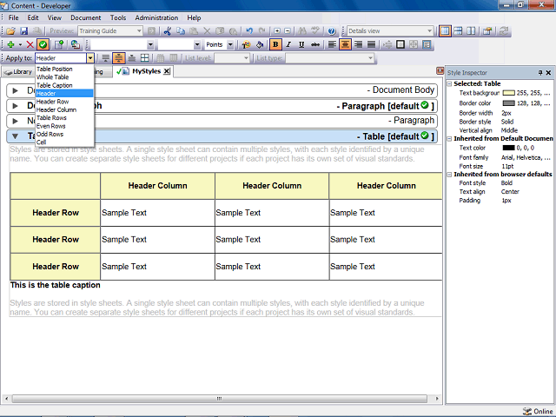Click the table grid borders icon
Image resolution: width=556 pixels, height=417 pixels.
(x=145, y=58)
